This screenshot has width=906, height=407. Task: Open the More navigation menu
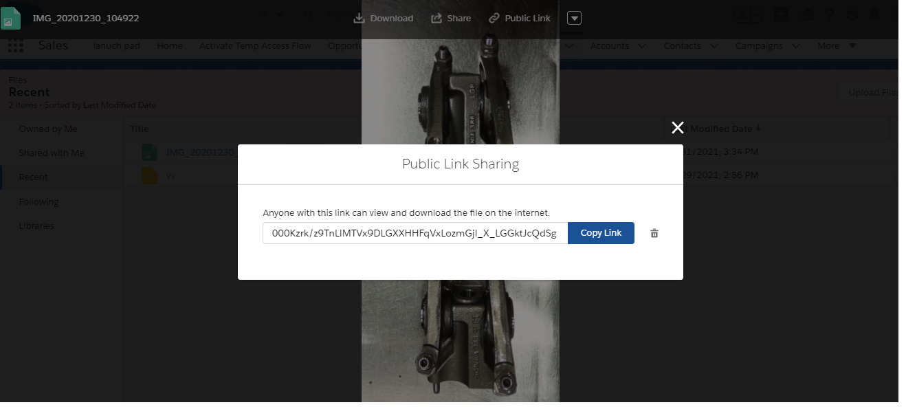[837, 45]
